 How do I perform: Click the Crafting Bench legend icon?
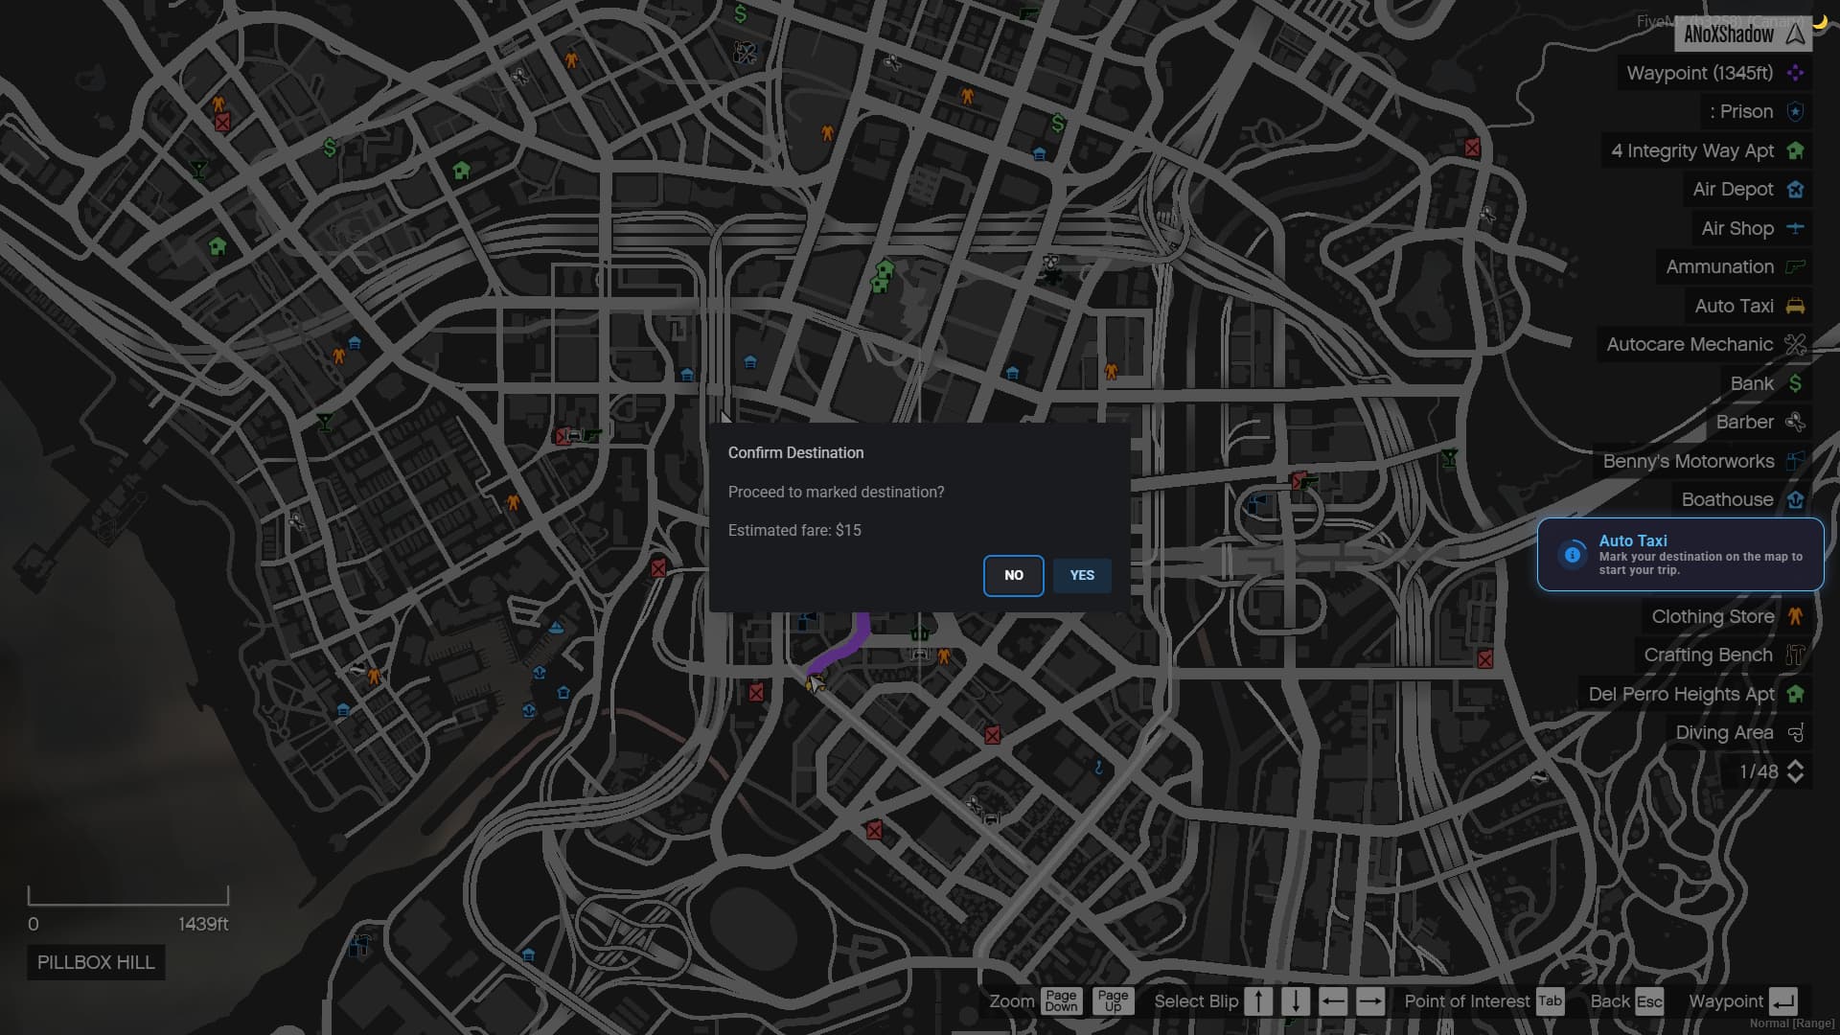[x=1795, y=655]
